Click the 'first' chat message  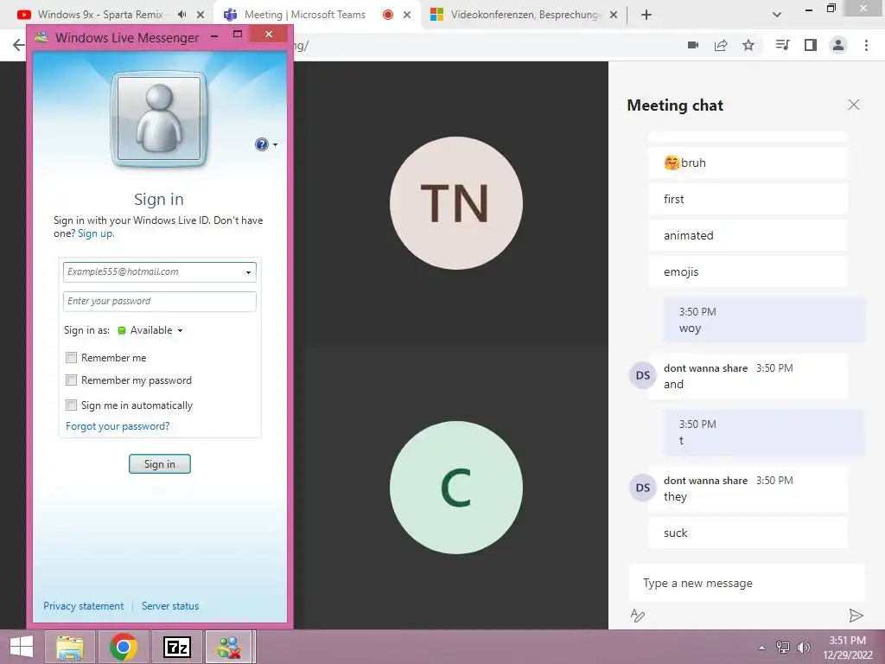pyautogui.click(x=748, y=200)
